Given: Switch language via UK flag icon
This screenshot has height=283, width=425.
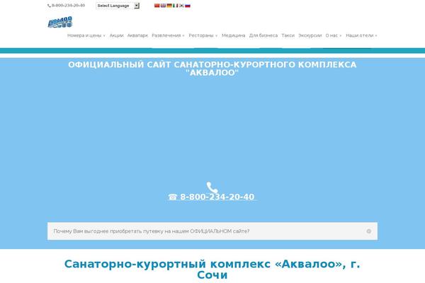Looking at the screenshot, I should point(163,6).
